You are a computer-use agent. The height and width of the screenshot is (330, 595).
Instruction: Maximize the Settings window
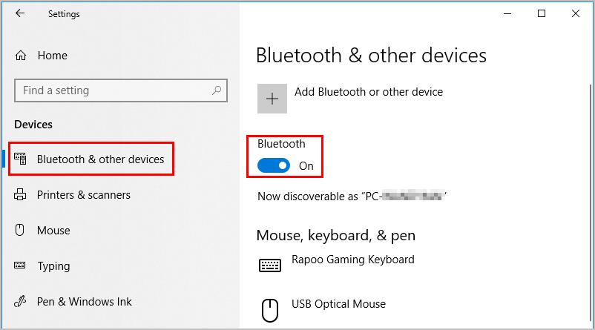(542, 13)
